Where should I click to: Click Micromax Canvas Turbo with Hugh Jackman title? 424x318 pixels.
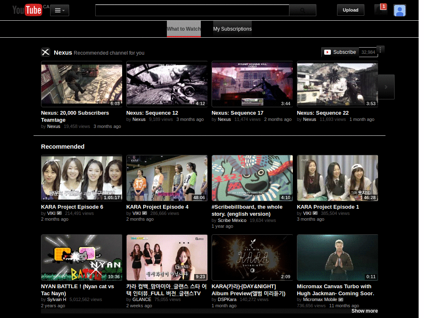pos(335,290)
